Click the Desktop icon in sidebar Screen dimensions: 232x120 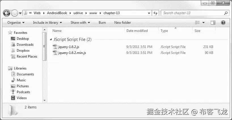tap(13, 39)
